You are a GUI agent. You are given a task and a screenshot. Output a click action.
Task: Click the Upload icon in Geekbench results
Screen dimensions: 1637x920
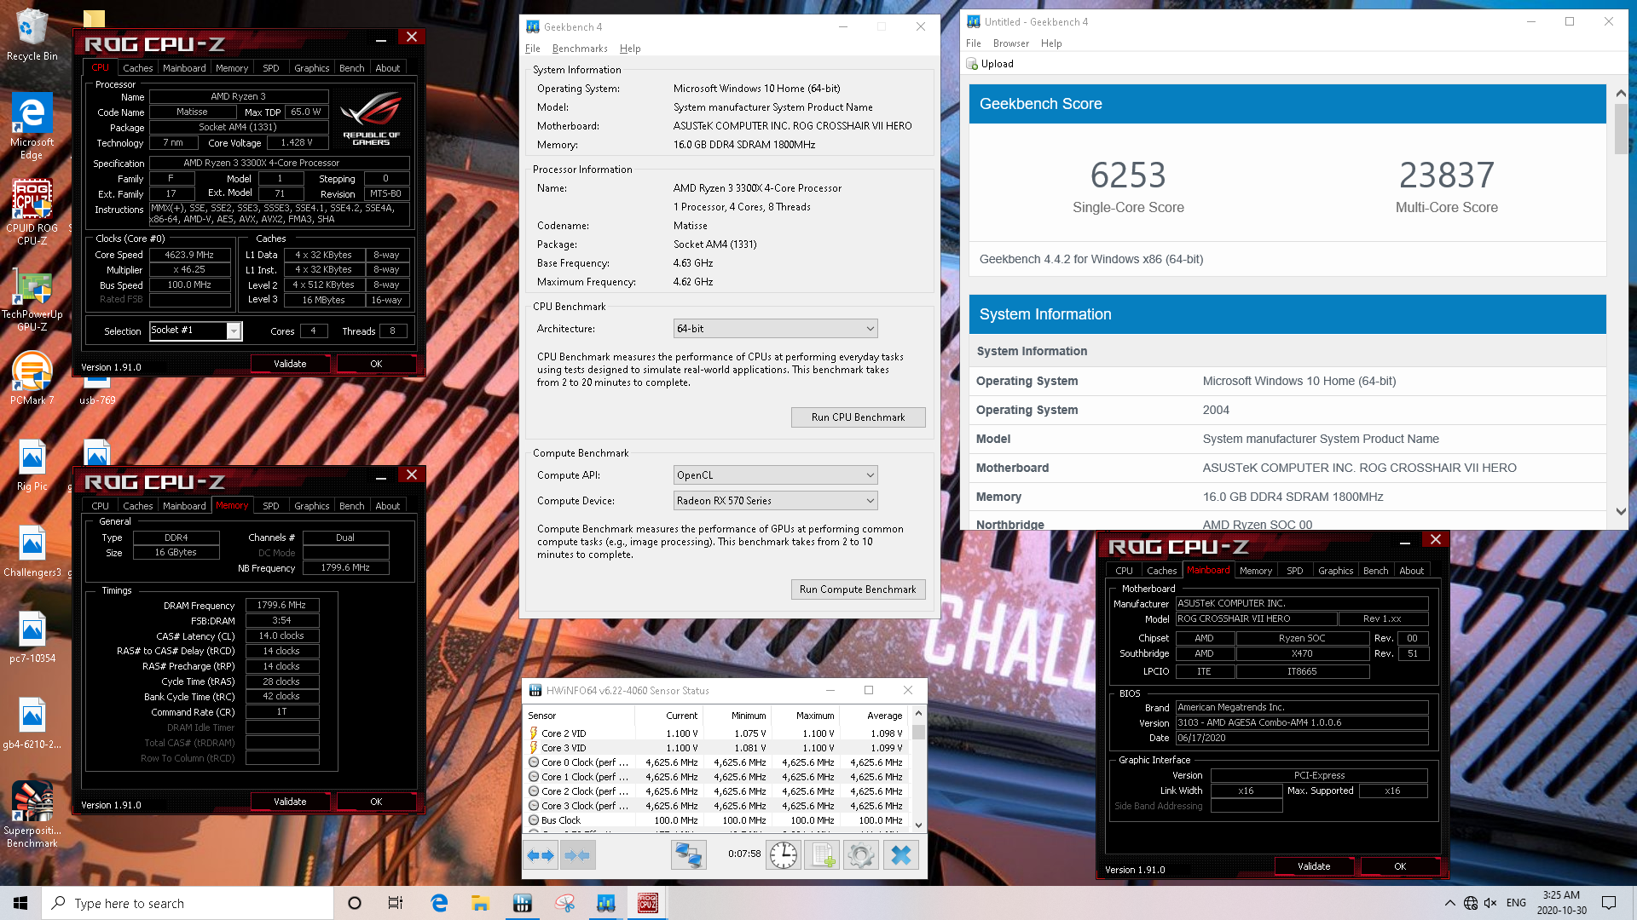[x=972, y=64]
